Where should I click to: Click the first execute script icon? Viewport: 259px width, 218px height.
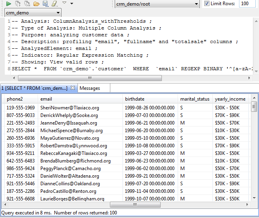[x=18, y=4]
